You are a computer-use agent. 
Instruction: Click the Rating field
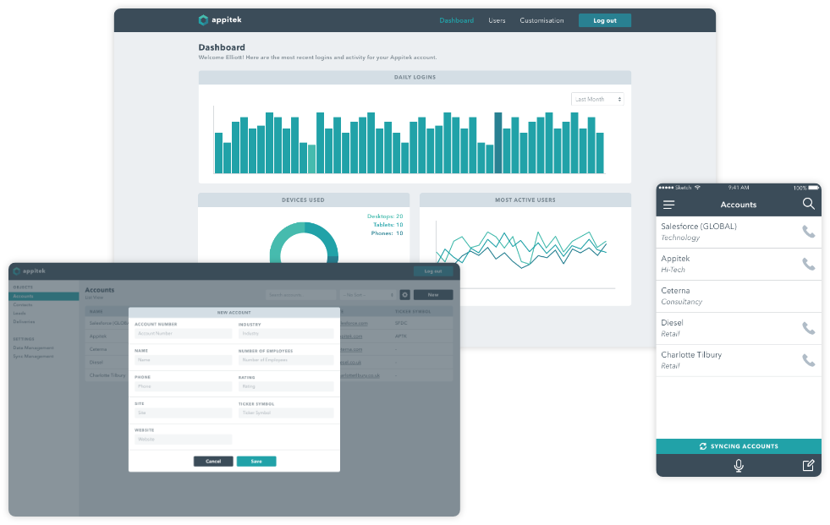286,386
